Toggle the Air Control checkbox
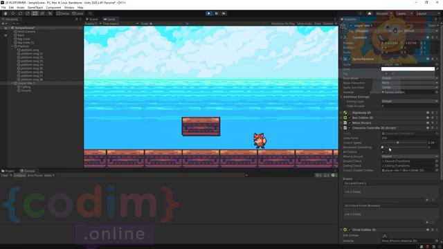Screen dimensions: 443x249 click(383, 152)
